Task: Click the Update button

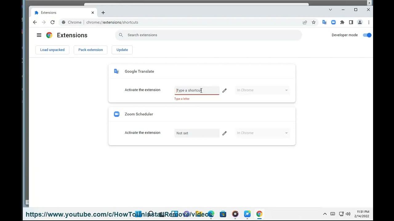Action: click(x=122, y=50)
